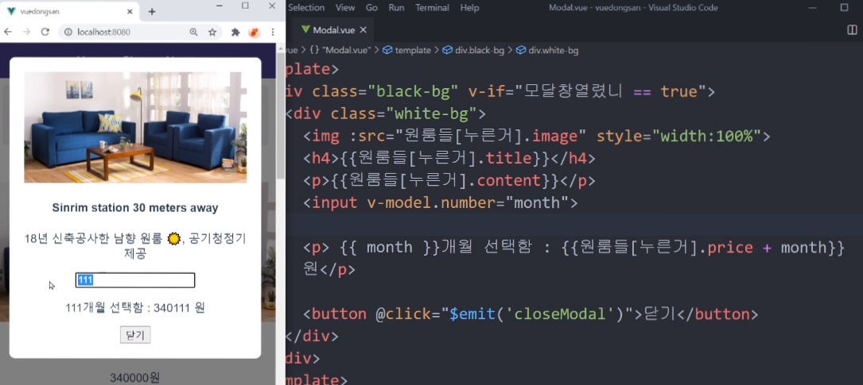Reload the localhost:8080 page
863x385 pixels.
(45, 33)
